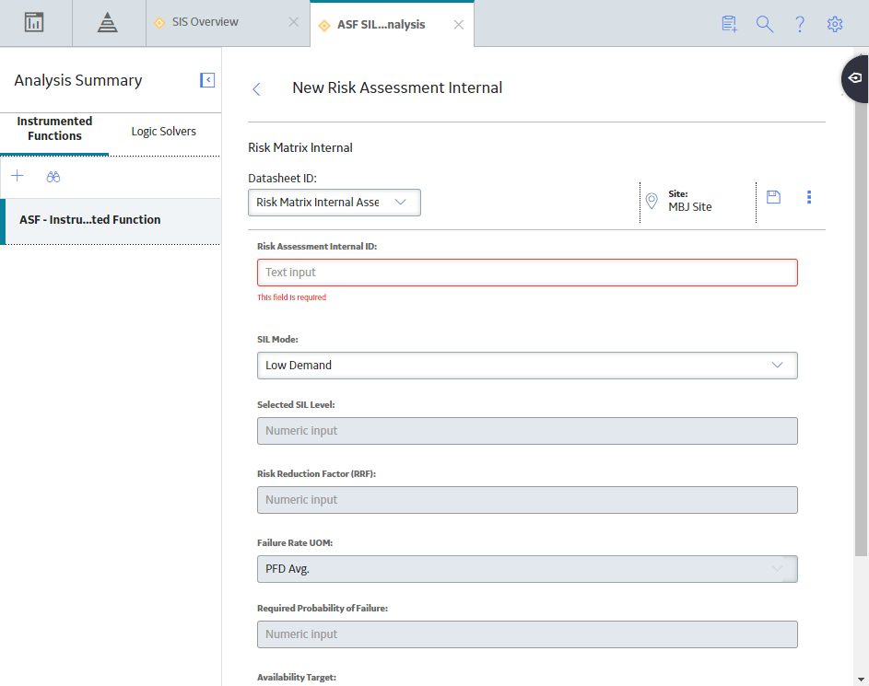Switch to the Logic Solvers tab
The width and height of the screenshot is (869, 686).
pyautogui.click(x=163, y=132)
